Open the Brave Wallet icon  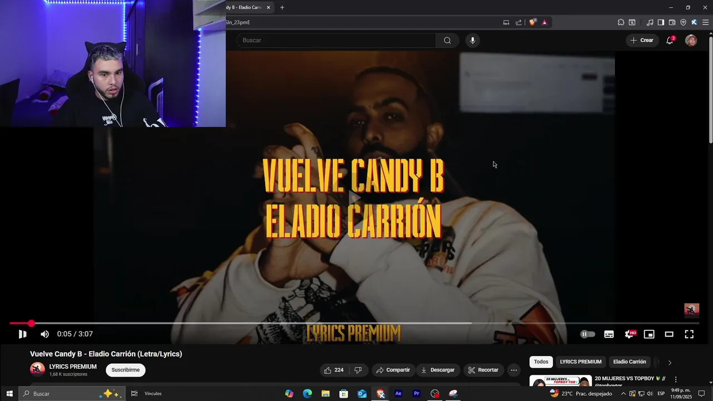[x=672, y=22]
